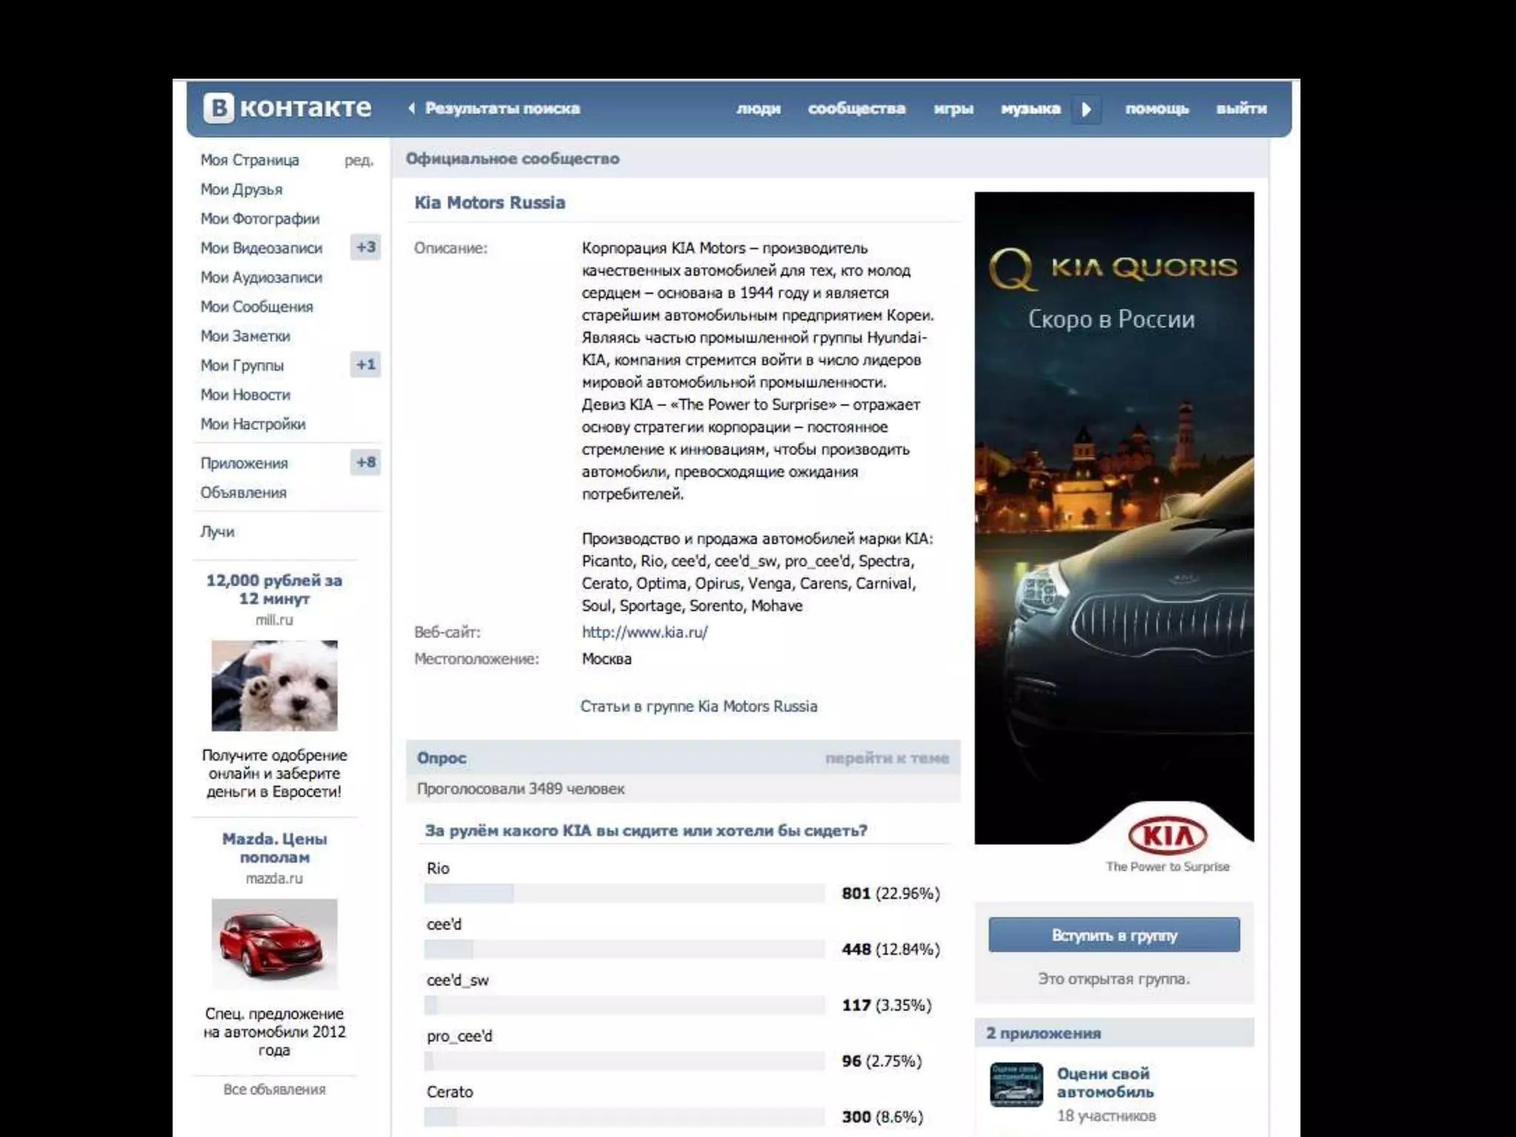Open Мои Сообщения in the sidebar
This screenshot has height=1137, width=1516.
pyautogui.click(x=256, y=306)
